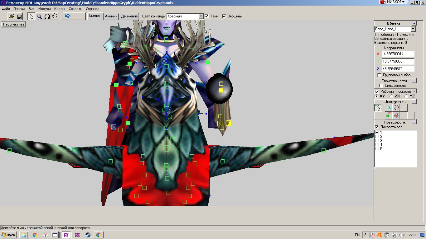Collapse the Рабочая плоскость section
The width and height of the screenshot is (426, 239).
tap(414, 91)
